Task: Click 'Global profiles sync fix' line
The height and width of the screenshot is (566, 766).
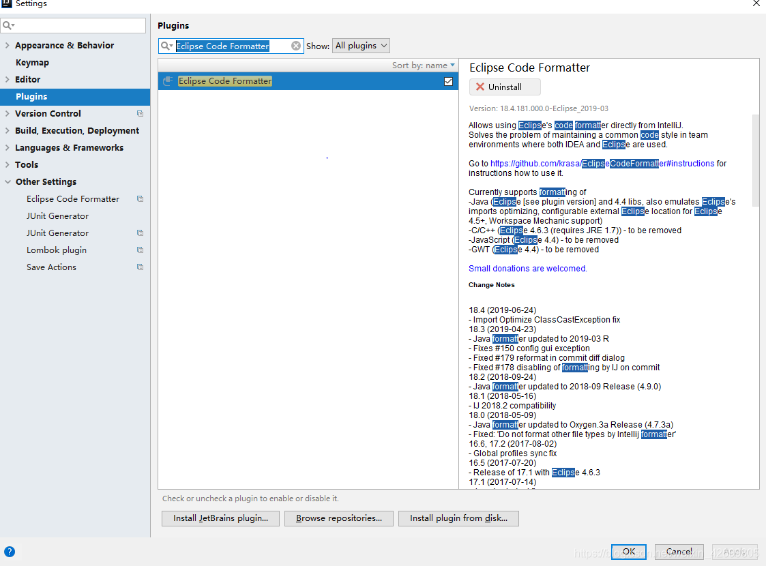Action: pyautogui.click(x=512, y=453)
